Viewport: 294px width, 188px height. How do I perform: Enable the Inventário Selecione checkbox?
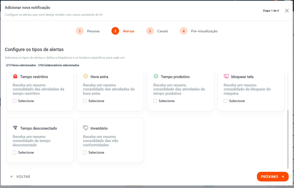[85, 152]
